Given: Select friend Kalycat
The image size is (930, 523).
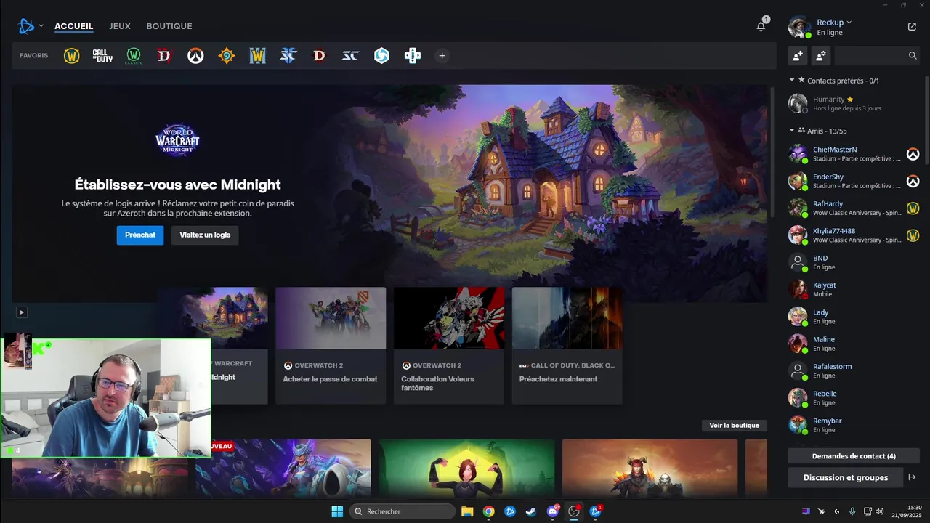Looking at the screenshot, I should click(854, 290).
